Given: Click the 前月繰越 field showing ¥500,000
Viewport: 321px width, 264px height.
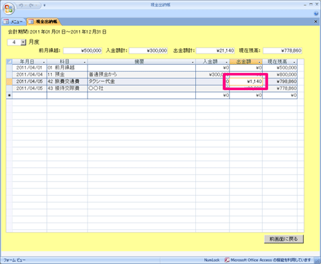Looking at the screenshot, I should [82, 51].
